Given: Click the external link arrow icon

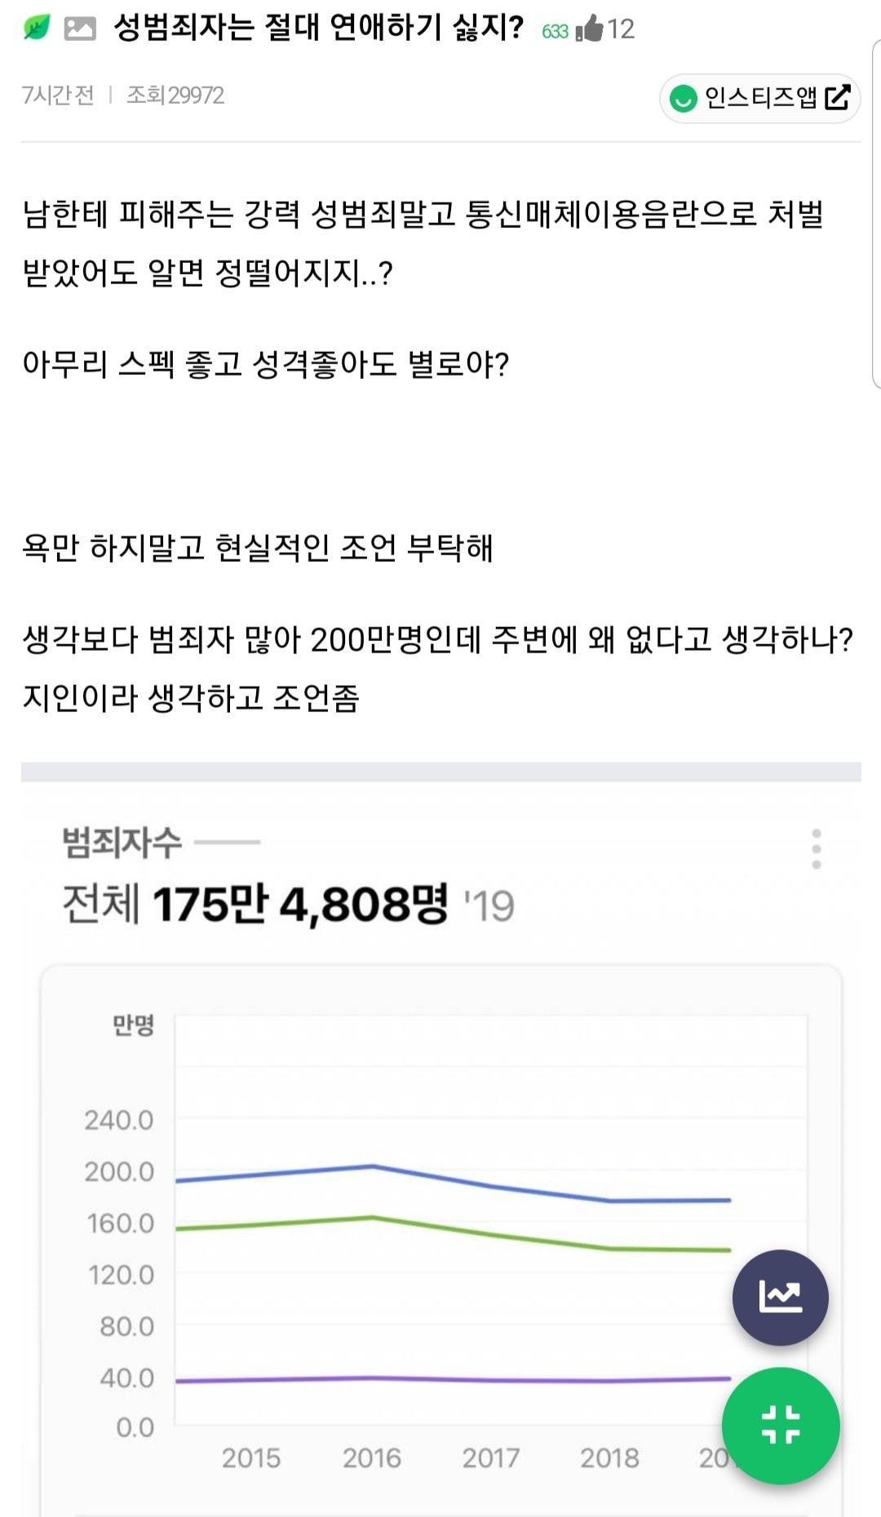Looking at the screenshot, I should (x=838, y=98).
